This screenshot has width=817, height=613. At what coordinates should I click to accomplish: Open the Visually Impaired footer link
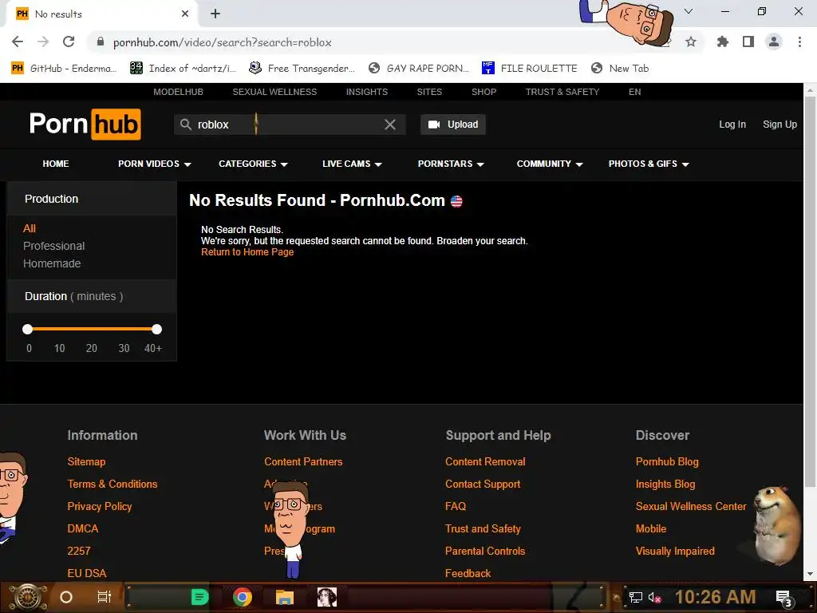(675, 551)
